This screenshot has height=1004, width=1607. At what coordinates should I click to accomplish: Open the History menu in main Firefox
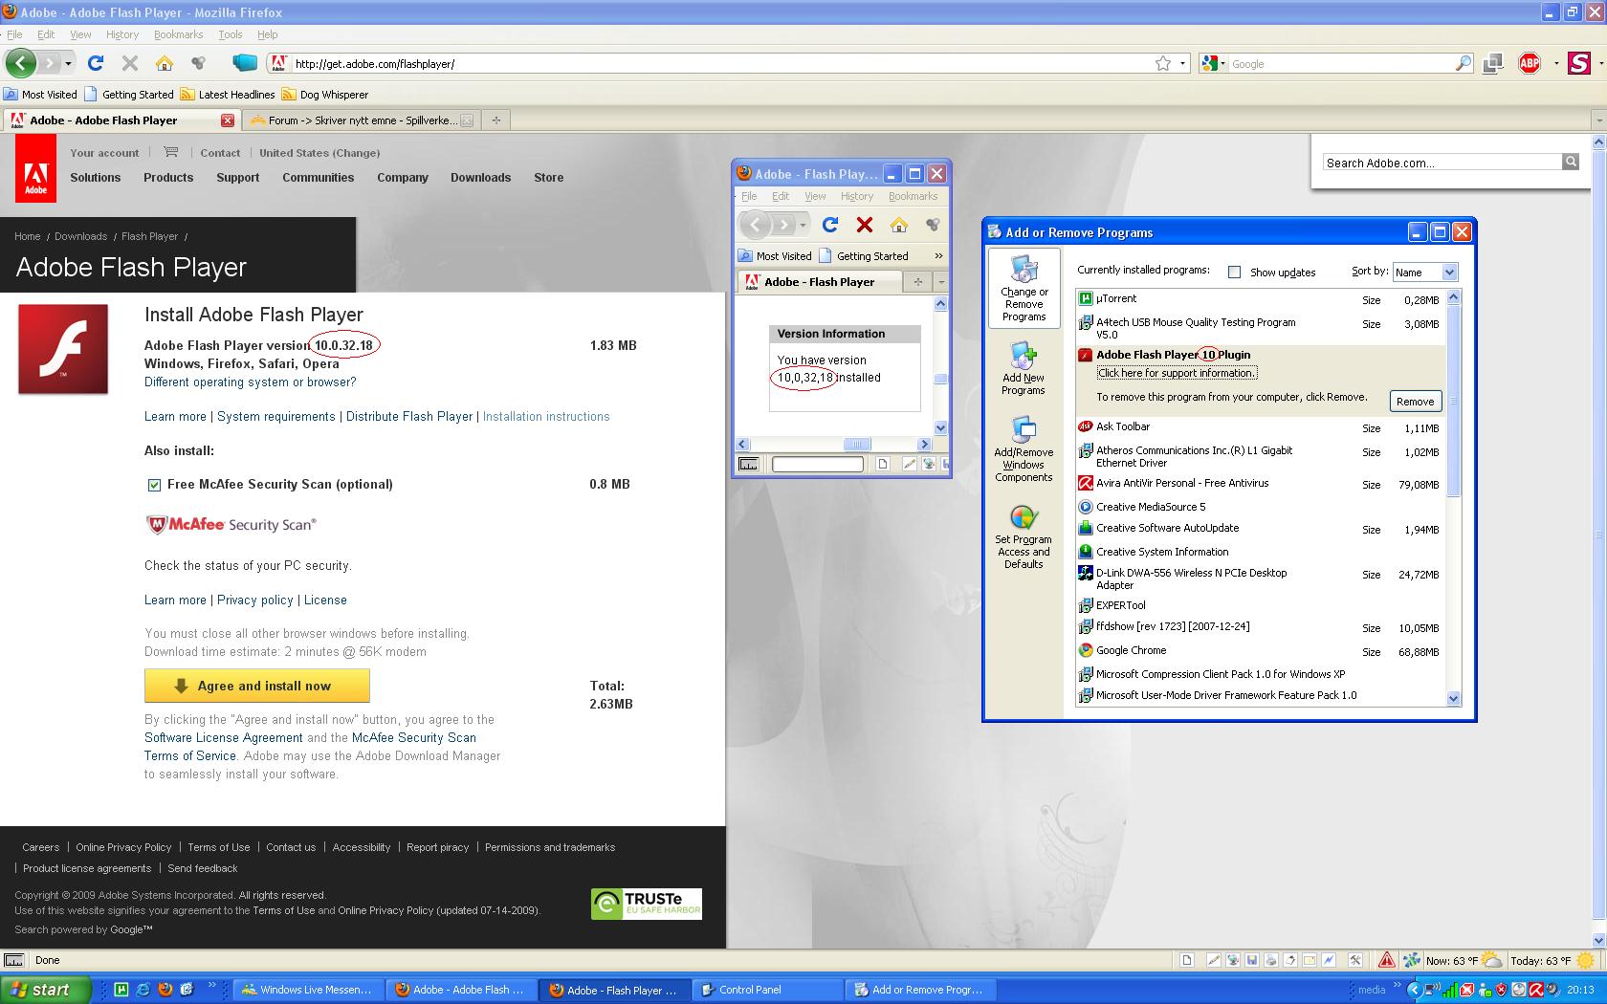[x=122, y=34]
